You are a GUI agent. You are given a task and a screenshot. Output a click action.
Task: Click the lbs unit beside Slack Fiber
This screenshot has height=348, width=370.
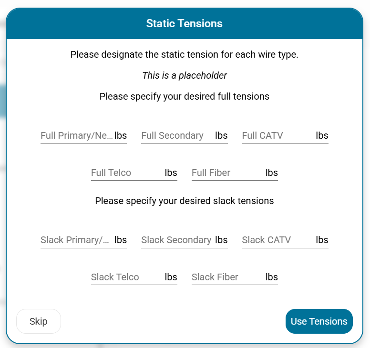tap(272, 277)
